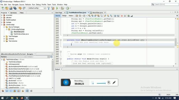Image resolution: width=179 pixels, height=100 pixels.
Task: Toggle the Navigator javadoc window icon
Action: tap(51, 57)
